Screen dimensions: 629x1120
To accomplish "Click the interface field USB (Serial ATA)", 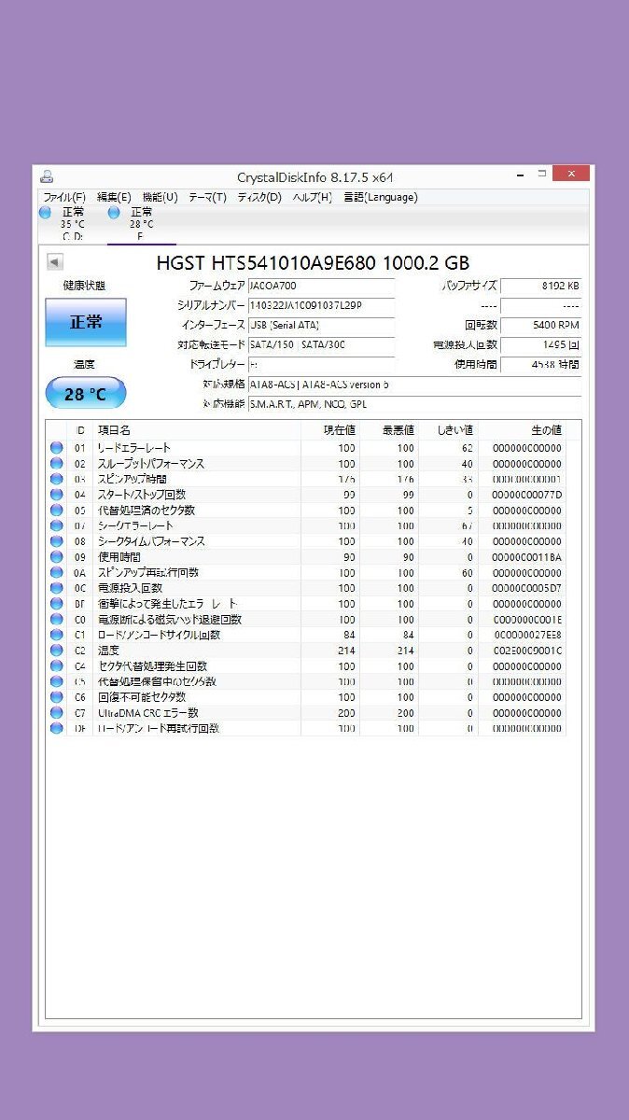I will [321, 325].
